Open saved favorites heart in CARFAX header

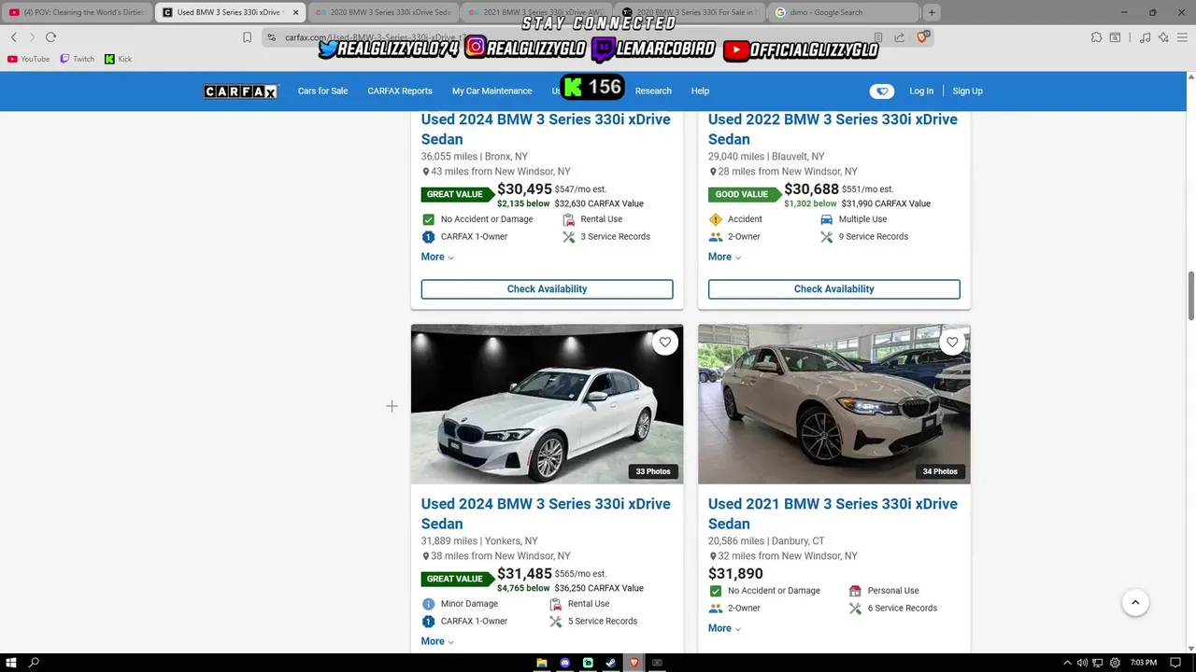[881, 91]
